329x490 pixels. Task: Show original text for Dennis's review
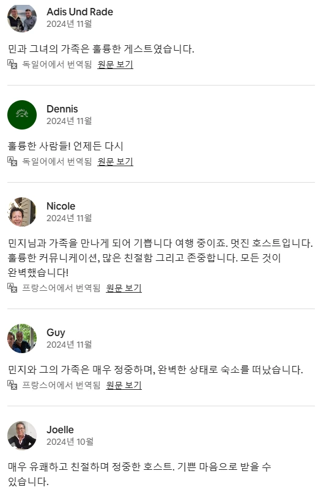(x=115, y=161)
